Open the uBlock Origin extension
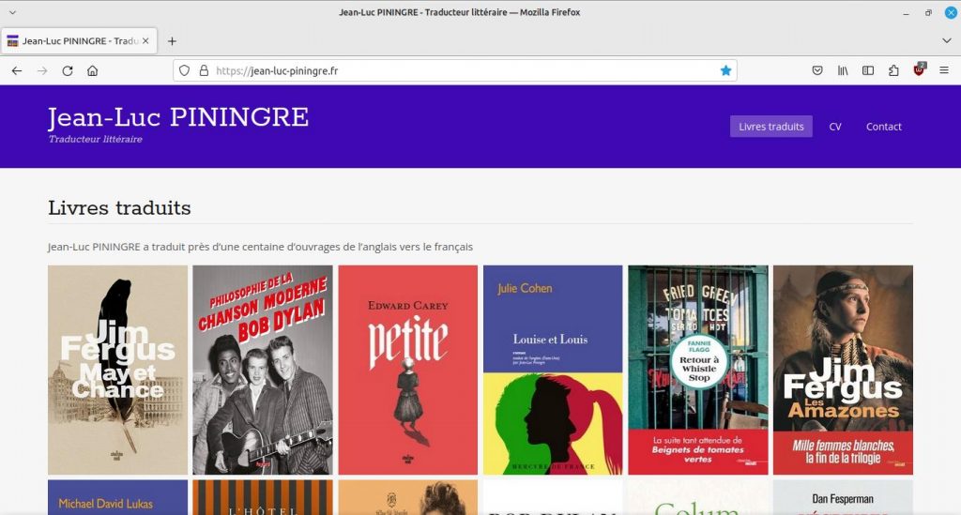The width and height of the screenshot is (961, 515). click(919, 70)
